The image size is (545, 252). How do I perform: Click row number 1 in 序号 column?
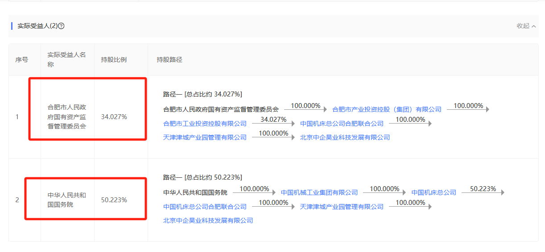tap(17, 117)
